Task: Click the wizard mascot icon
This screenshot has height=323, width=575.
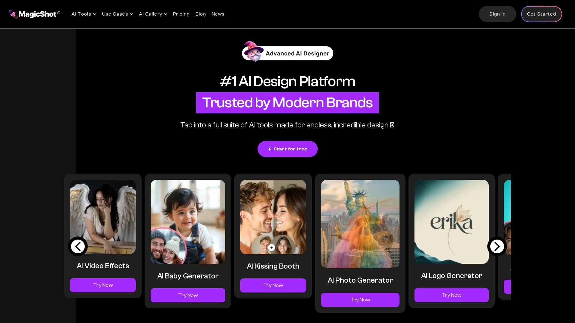Action: coord(254,51)
